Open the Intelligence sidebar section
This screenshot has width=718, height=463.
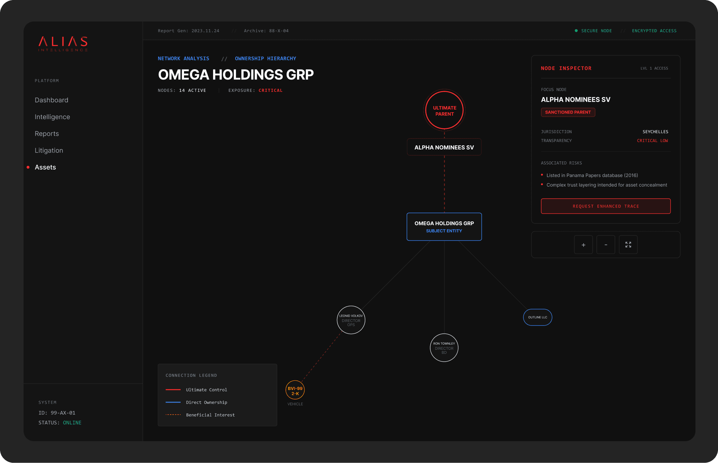tap(52, 117)
